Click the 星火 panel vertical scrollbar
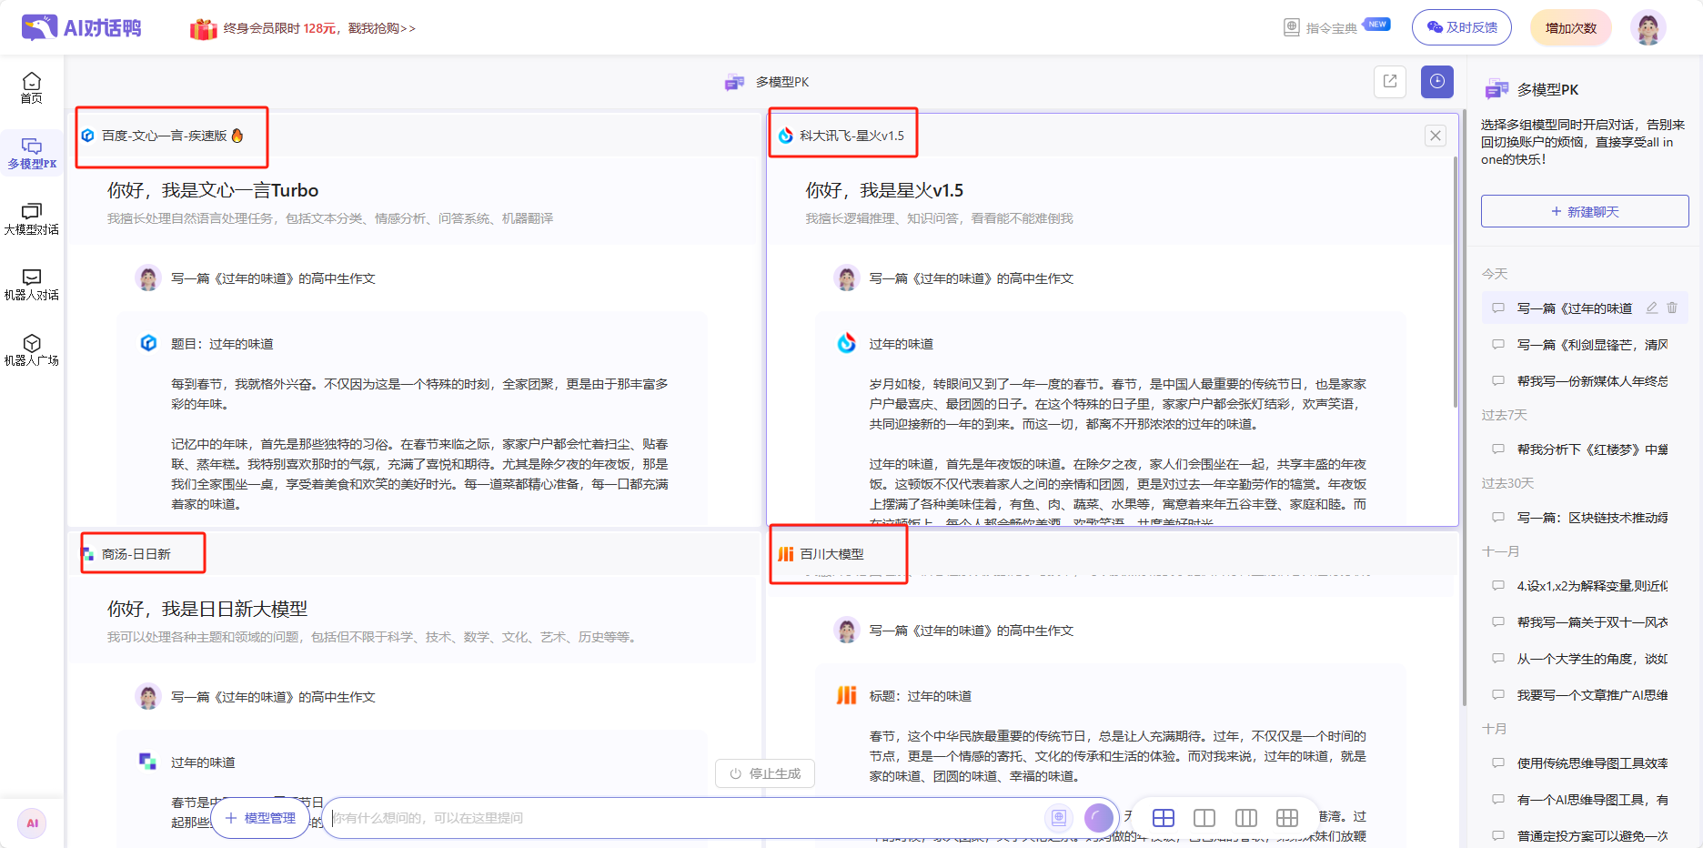Viewport: 1703px width, 848px height. [x=1456, y=282]
